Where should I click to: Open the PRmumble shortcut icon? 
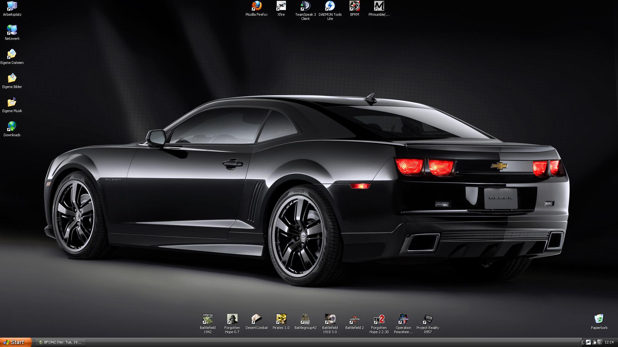tap(379, 9)
